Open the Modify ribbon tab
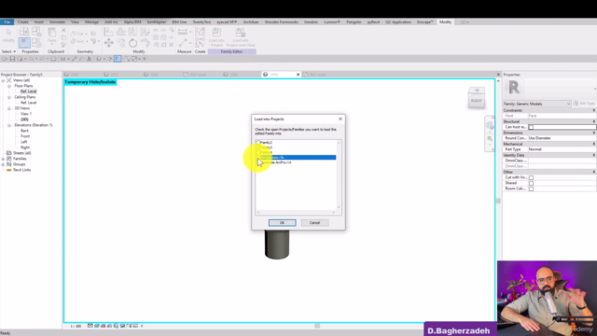597x336 pixels. click(445, 22)
